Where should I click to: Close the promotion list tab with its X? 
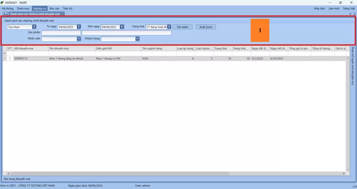pyautogui.click(x=62, y=14)
